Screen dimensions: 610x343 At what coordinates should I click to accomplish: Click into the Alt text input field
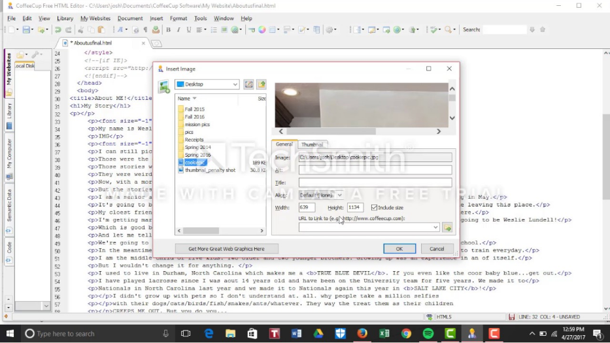click(x=375, y=170)
